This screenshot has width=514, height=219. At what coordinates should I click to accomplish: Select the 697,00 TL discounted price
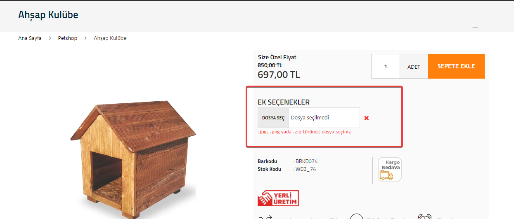[x=279, y=75]
